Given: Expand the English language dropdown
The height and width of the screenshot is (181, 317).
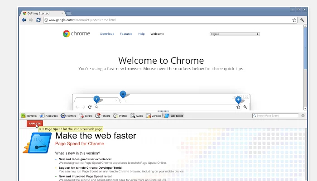Looking at the screenshot, I should pyautogui.click(x=235, y=34).
